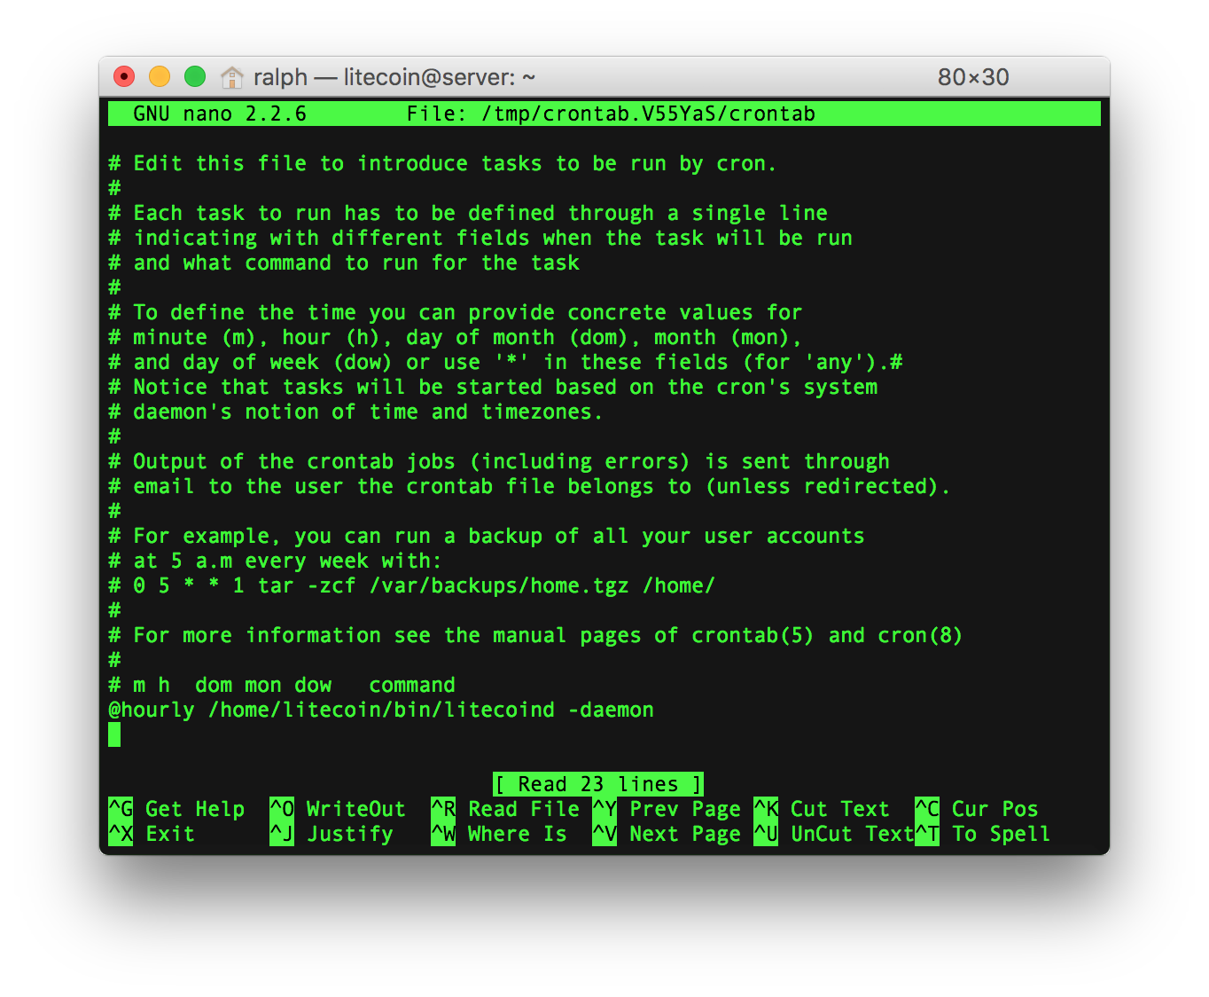Maximize the terminal with the green button
This screenshot has height=997, width=1209.
point(195,77)
